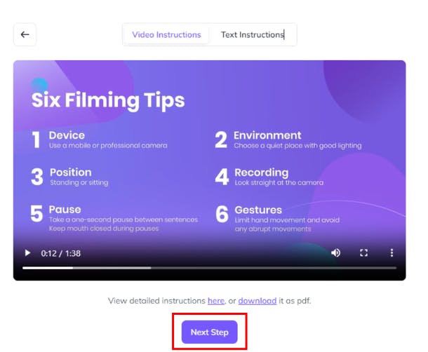The width and height of the screenshot is (428, 352).
Task: Click the 'download' pdf link
Action: [x=257, y=301]
